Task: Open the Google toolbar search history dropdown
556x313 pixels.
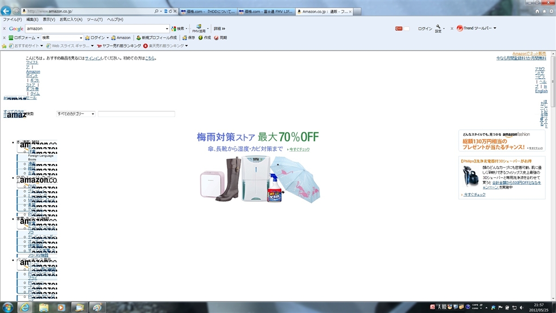Action: 167,28
